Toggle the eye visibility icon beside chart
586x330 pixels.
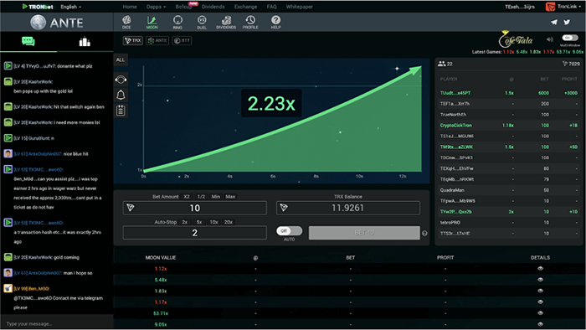point(121,80)
